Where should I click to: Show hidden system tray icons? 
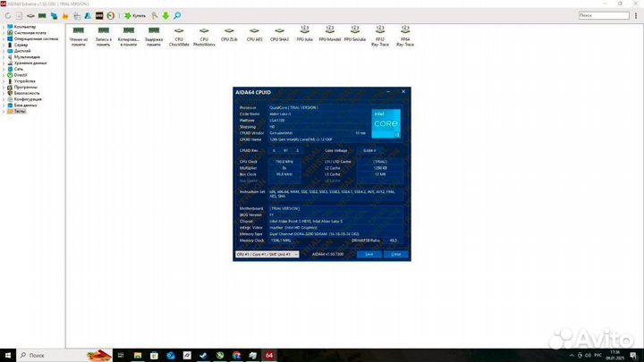(x=572, y=356)
